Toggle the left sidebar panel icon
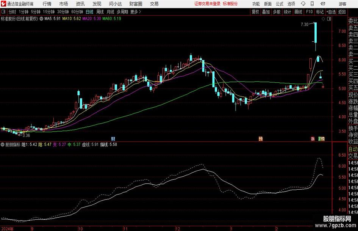The width and height of the screenshot is (358, 231). click(3, 12)
